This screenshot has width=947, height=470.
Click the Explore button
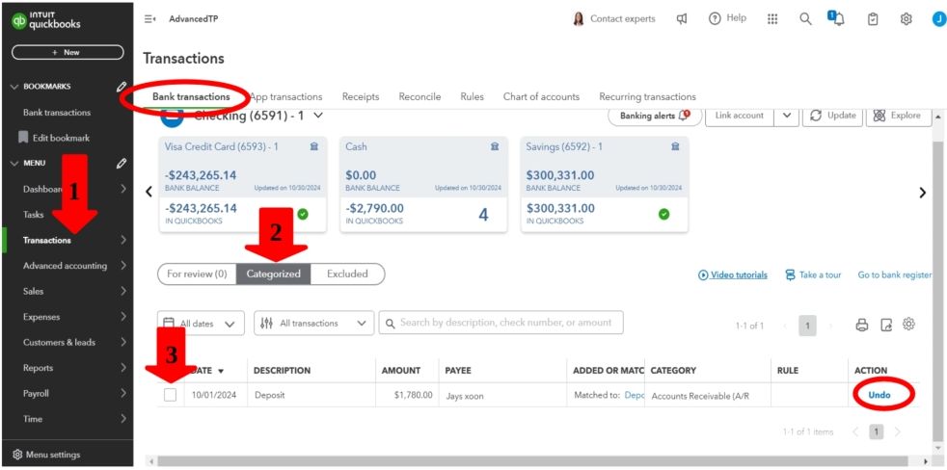[x=897, y=116]
